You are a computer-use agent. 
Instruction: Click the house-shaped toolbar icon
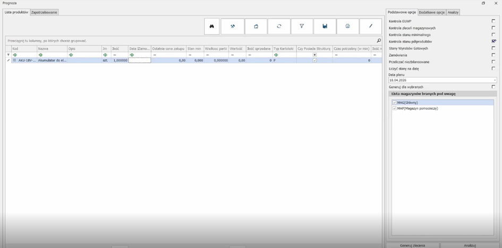click(256, 26)
